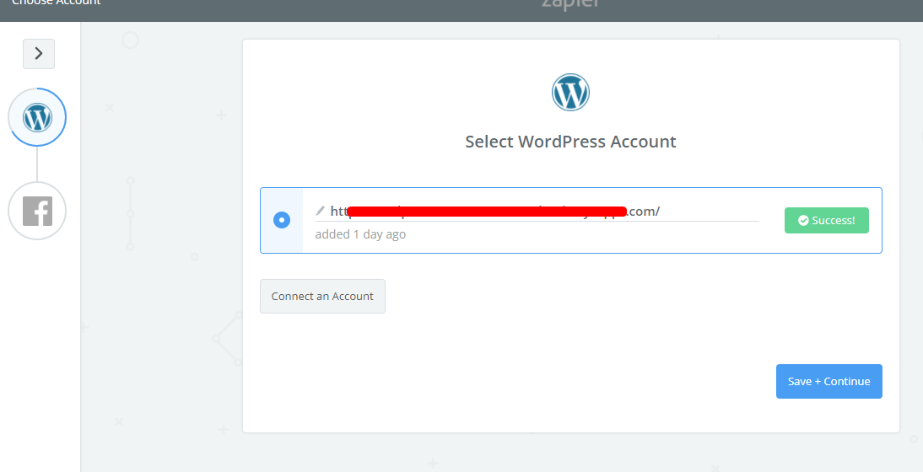Click the 'added 1 day ago' text
Screen dimensions: 923x472
[360, 234]
